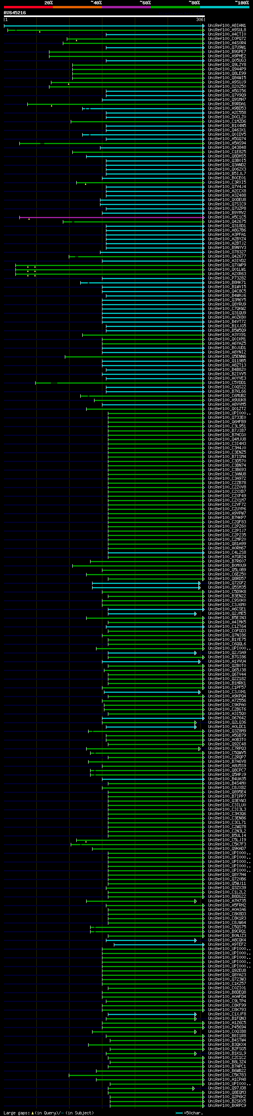Click label UniRef100_Q5ENN6
Viewport: 253px width, 1116px height.
tap(227, 357)
